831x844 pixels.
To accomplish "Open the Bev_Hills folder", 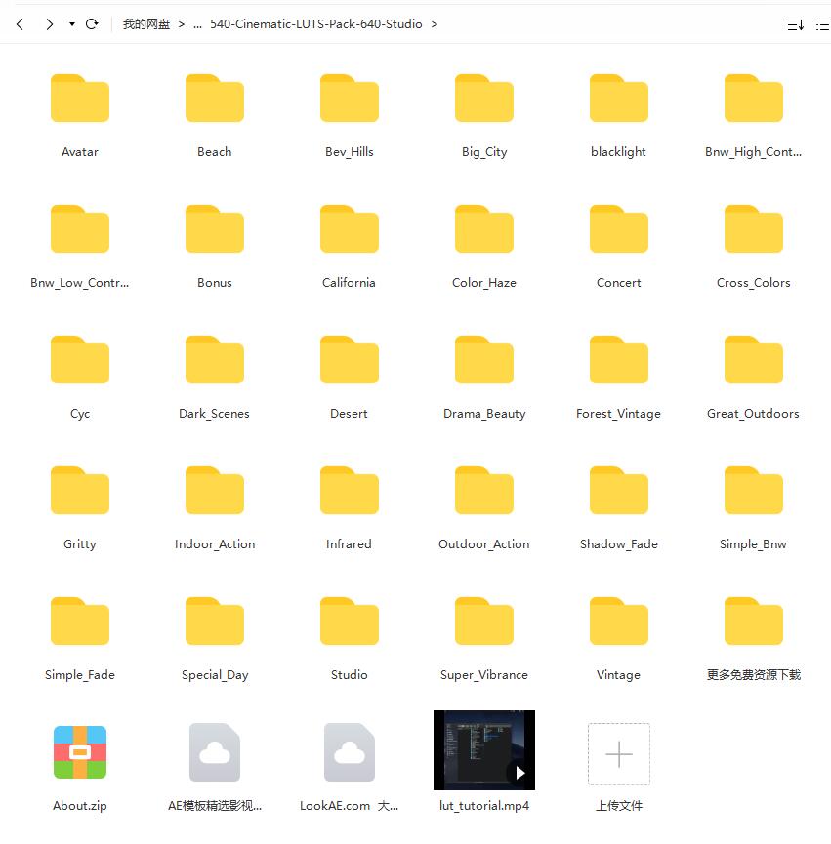I will (x=350, y=99).
